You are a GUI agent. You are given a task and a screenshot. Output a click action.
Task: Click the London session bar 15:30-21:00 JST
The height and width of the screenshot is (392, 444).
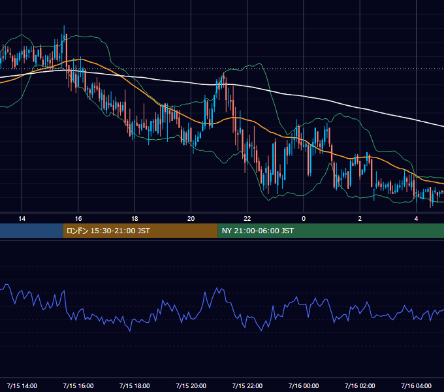click(140, 231)
